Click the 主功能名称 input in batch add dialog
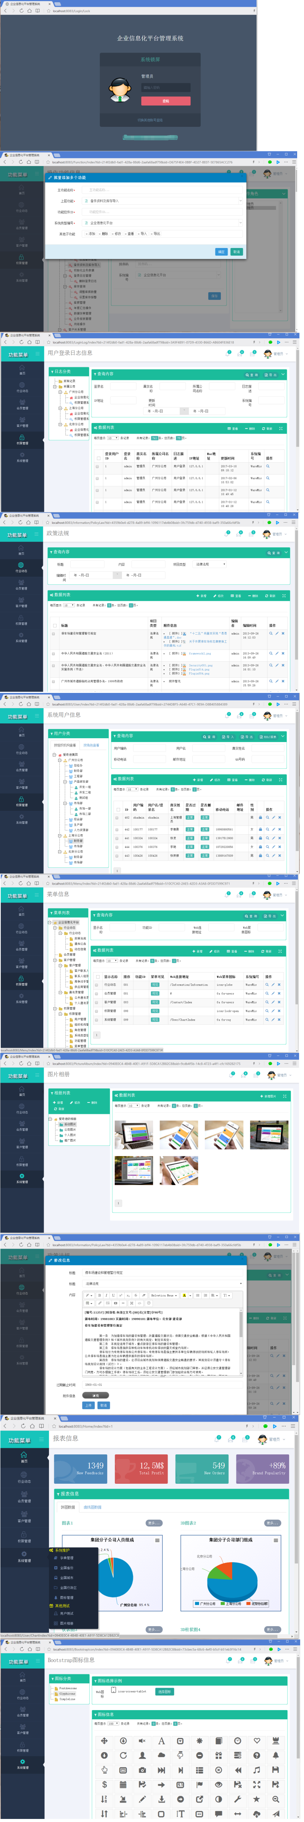 163,190
